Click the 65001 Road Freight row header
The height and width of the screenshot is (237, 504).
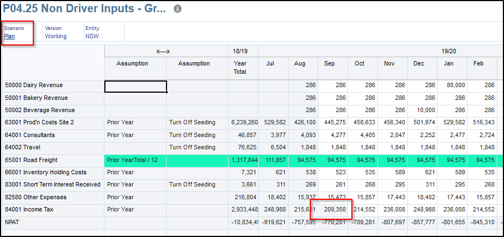coord(53,160)
